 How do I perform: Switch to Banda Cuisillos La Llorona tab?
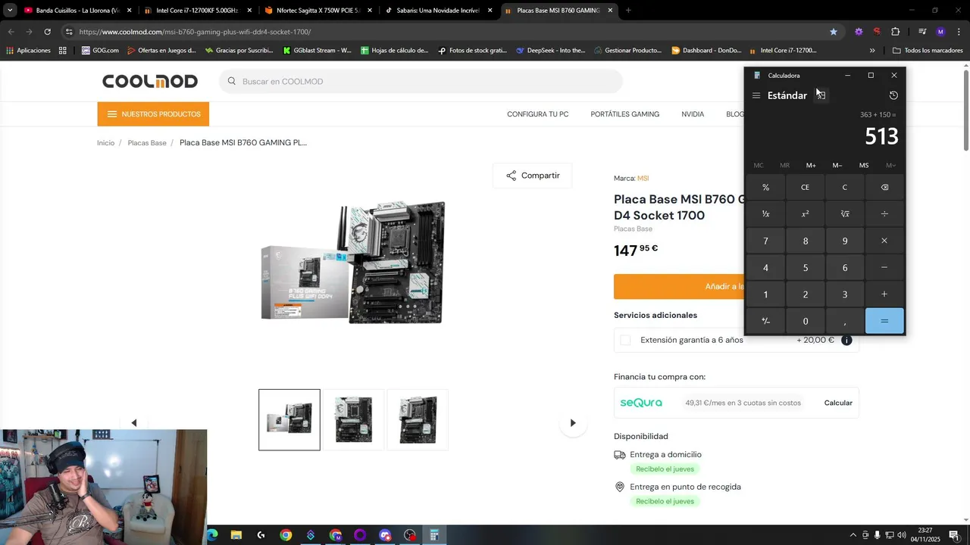click(x=78, y=11)
